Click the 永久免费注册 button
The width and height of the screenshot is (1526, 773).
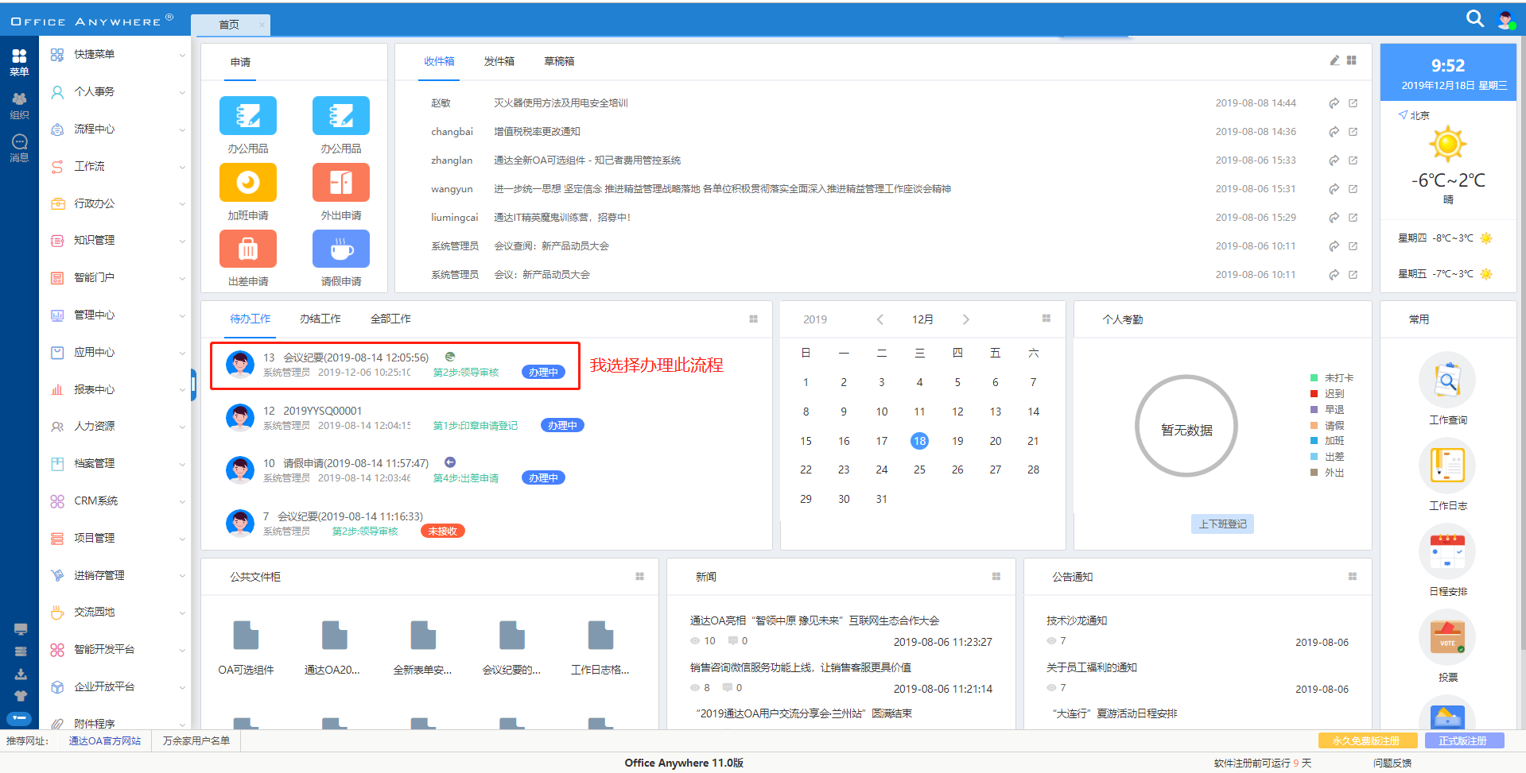point(1368,740)
